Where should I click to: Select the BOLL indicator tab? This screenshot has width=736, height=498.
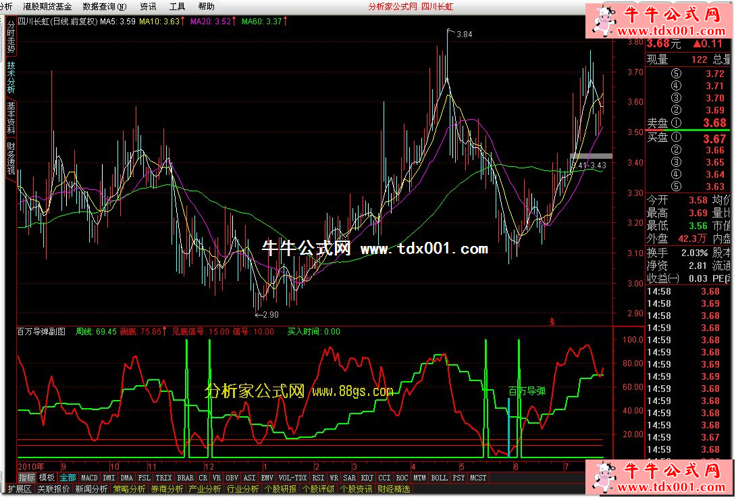tap(439, 478)
